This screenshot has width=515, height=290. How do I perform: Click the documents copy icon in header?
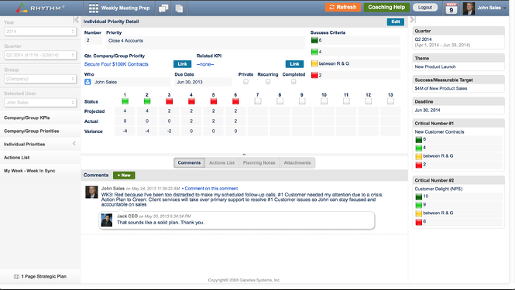point(179,9)
